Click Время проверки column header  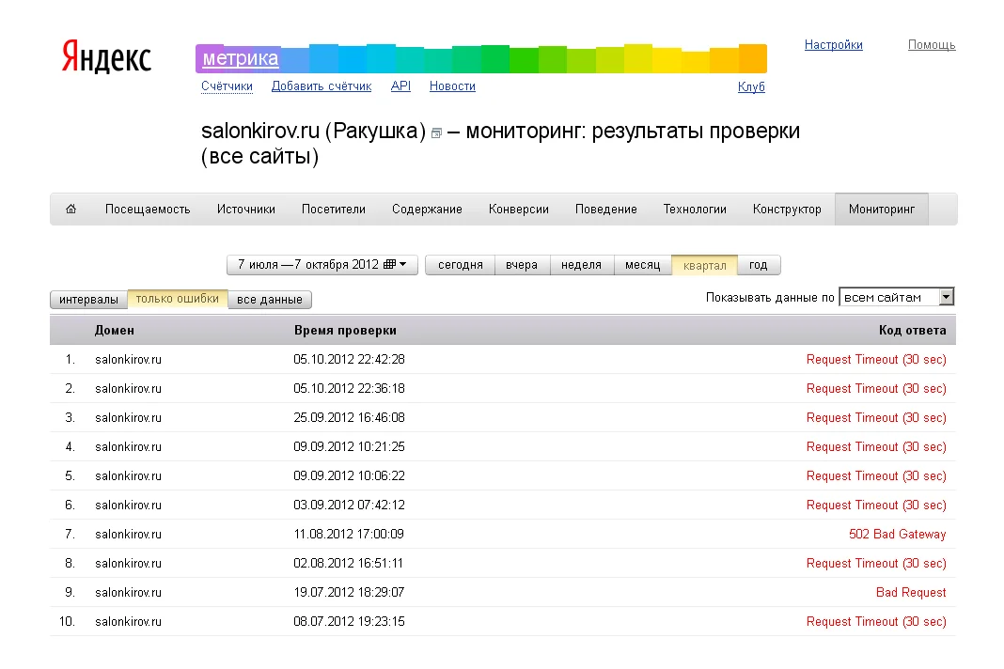[x=345, y=331]
